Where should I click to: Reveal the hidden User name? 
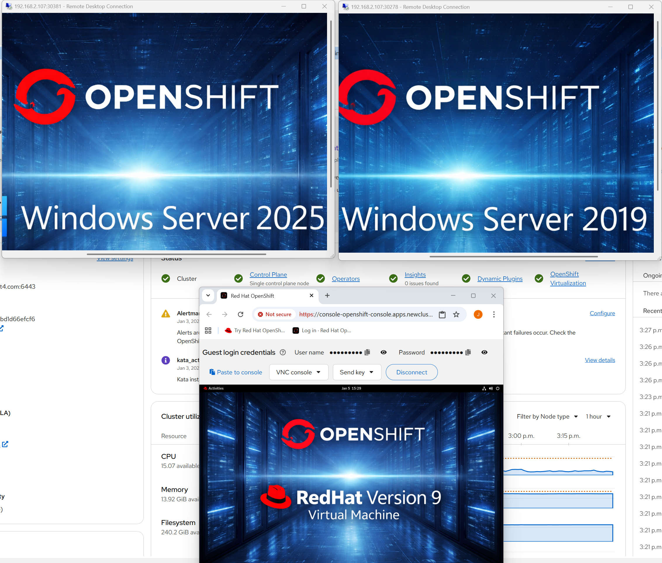[384, 352]
